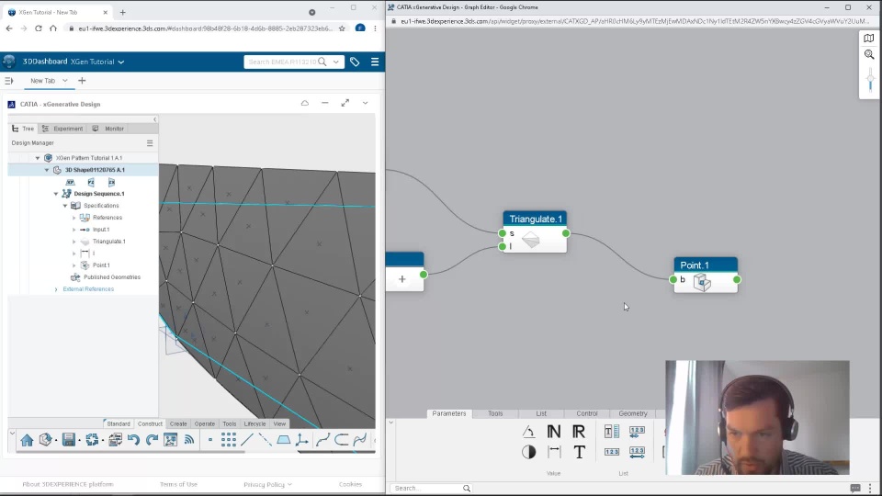The height and width of the screenshot is (496, 882).
Task: Click the Point.1 node's output port
Action: (x=737, y=279)
